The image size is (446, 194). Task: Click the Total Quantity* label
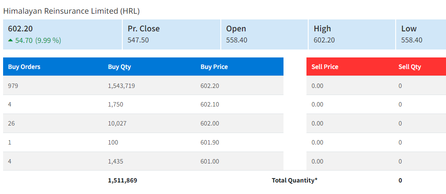point(295,180)
